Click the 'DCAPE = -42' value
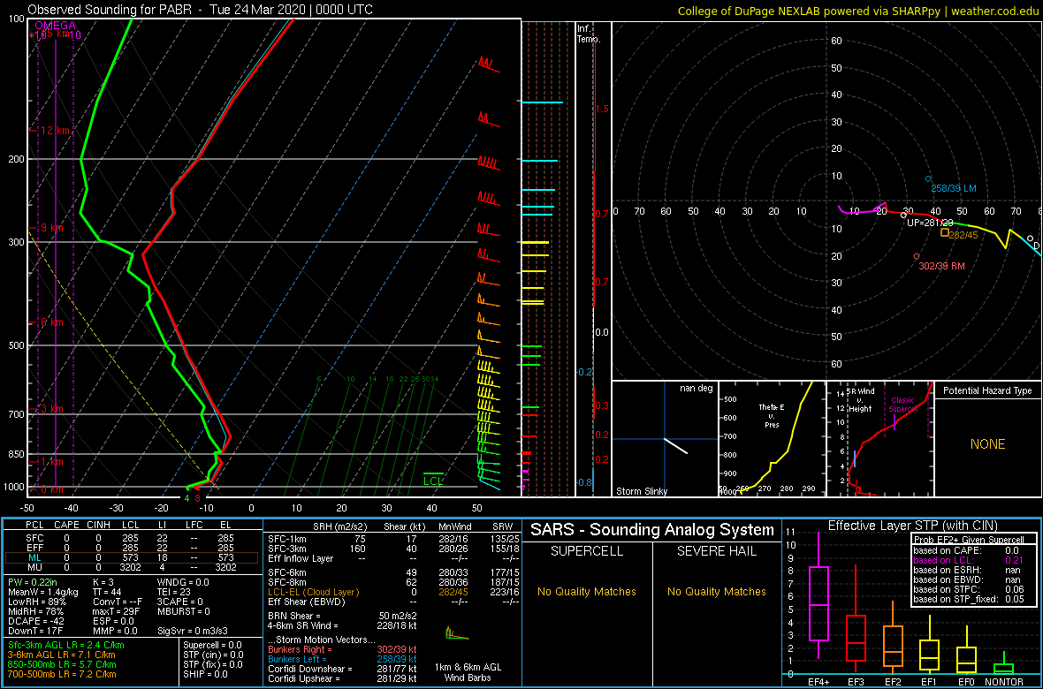 point(37,622)
